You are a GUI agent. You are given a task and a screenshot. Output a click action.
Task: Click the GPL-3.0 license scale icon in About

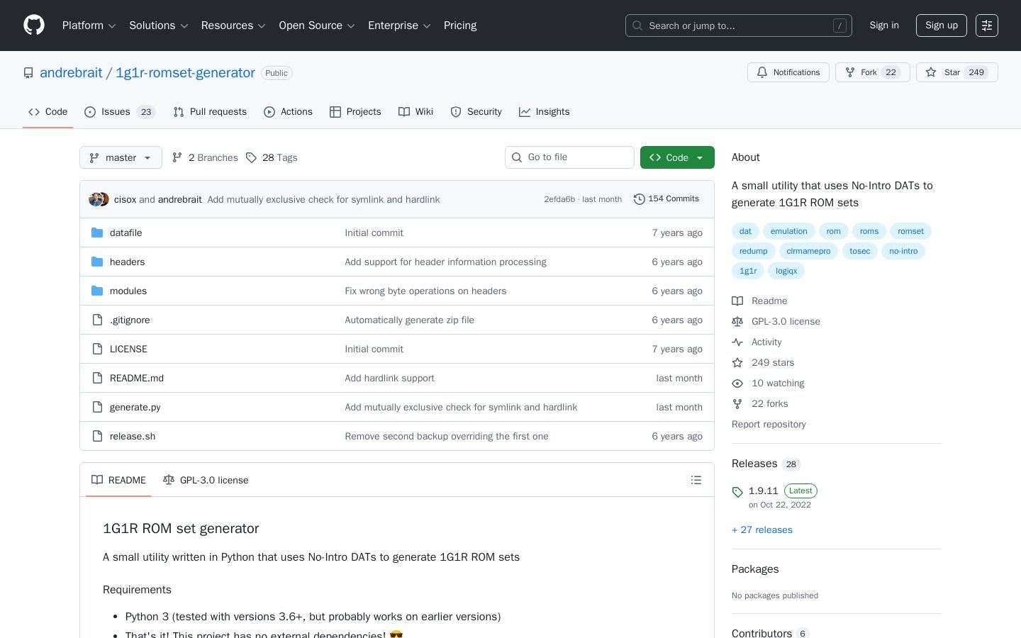[737, 321]
